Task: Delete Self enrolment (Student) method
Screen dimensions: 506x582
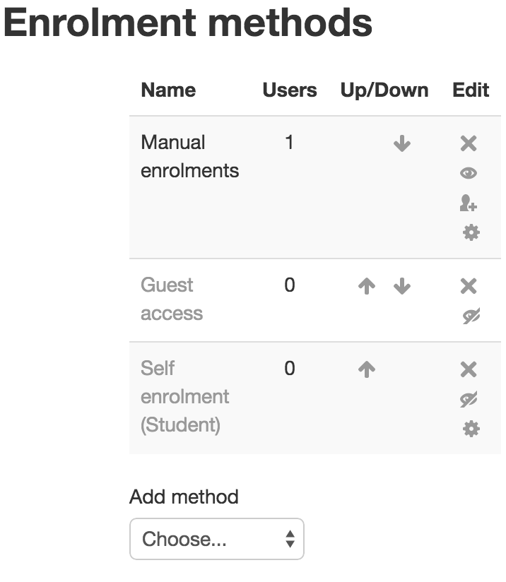Action: (x=469, y=369)
